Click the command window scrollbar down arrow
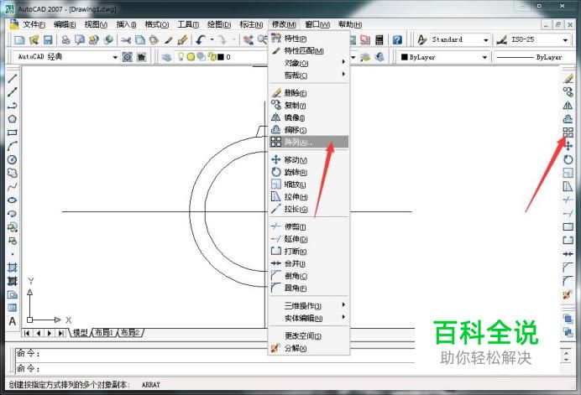Viewport: 581px width, 395px height. [566, 360]
